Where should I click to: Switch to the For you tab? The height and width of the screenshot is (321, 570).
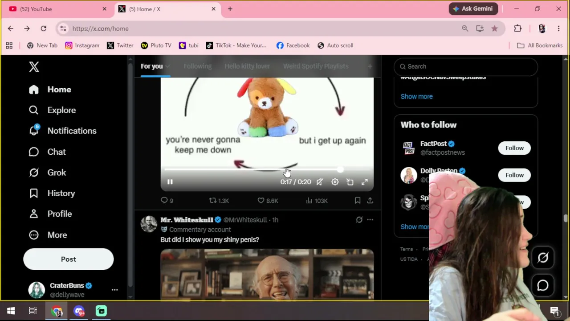pos(152,66)
